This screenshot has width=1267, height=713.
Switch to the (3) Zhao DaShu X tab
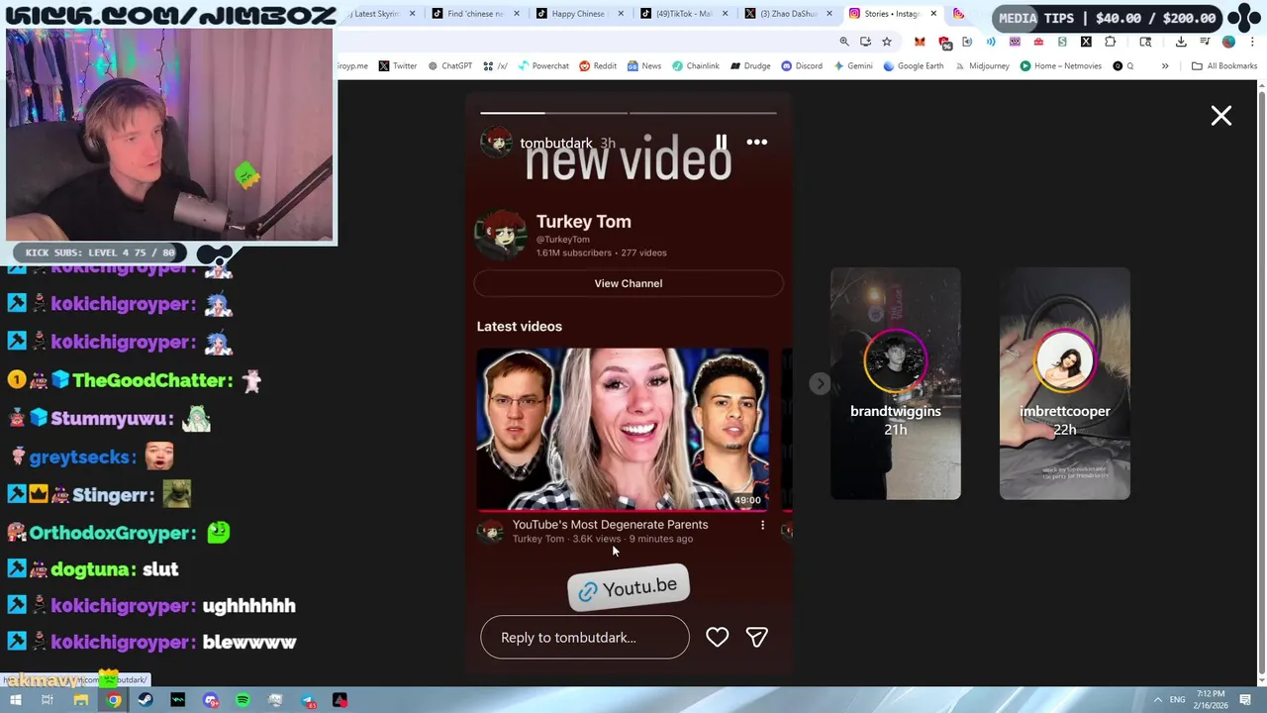tap(787, 14)
